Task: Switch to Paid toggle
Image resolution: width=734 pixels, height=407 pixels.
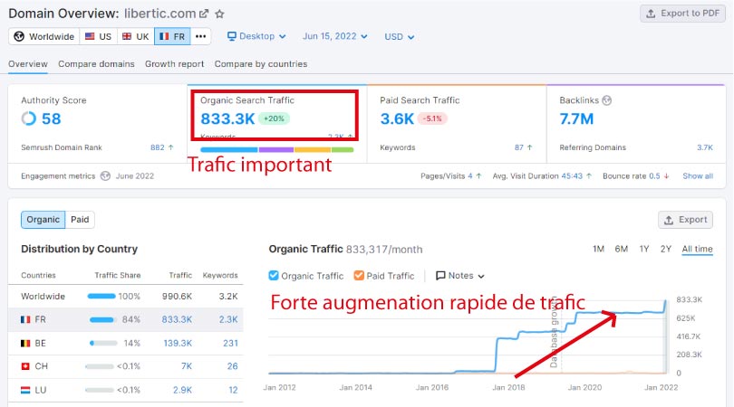Action: pyautogui.click(x=80, y=220)
